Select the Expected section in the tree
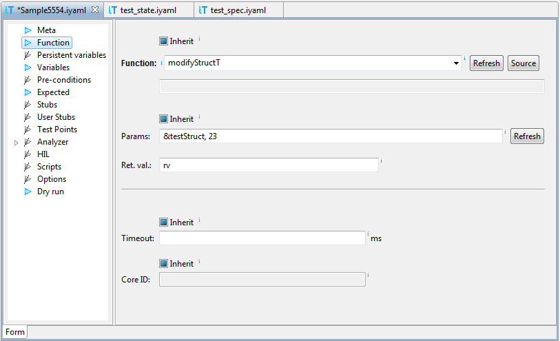Screen dimensions: 560x341 coord(53,92)
